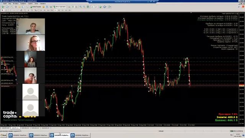Click the New Order button
The width and height of the screenshot is (245, 138).
click(36, 7)
